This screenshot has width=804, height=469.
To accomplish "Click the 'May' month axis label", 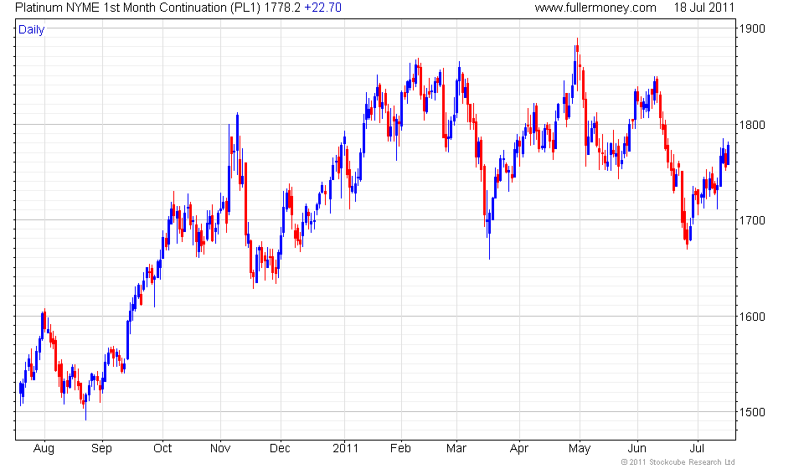I will 580,449.
